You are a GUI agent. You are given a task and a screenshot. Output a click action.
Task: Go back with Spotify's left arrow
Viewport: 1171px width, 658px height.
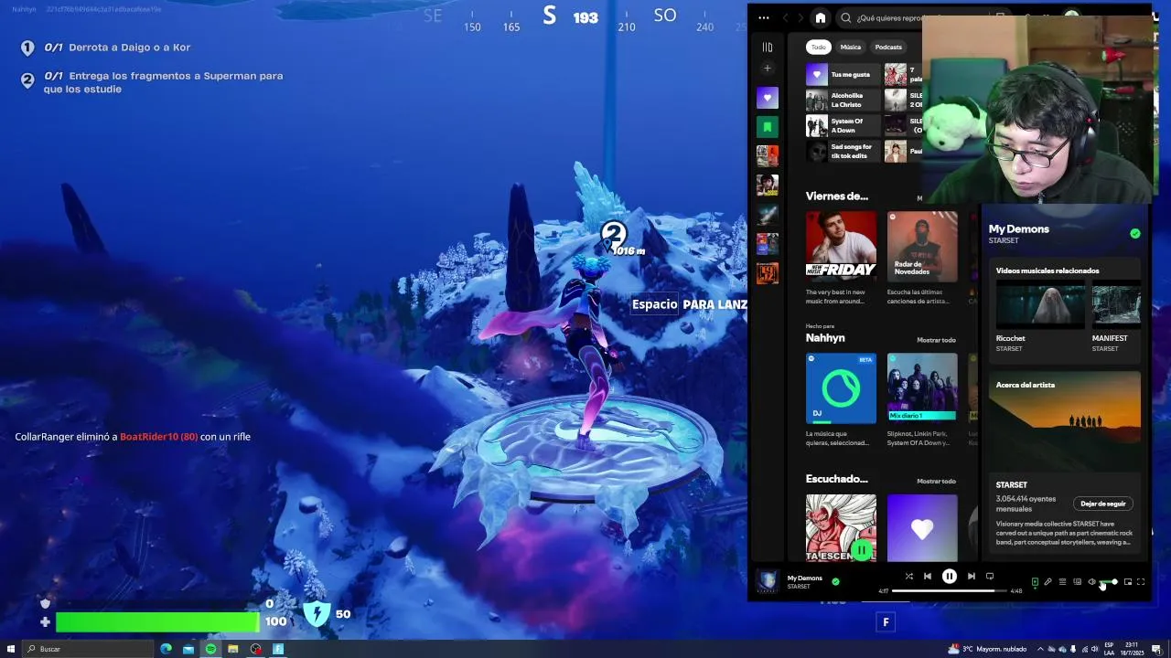[x=785, y=17]
